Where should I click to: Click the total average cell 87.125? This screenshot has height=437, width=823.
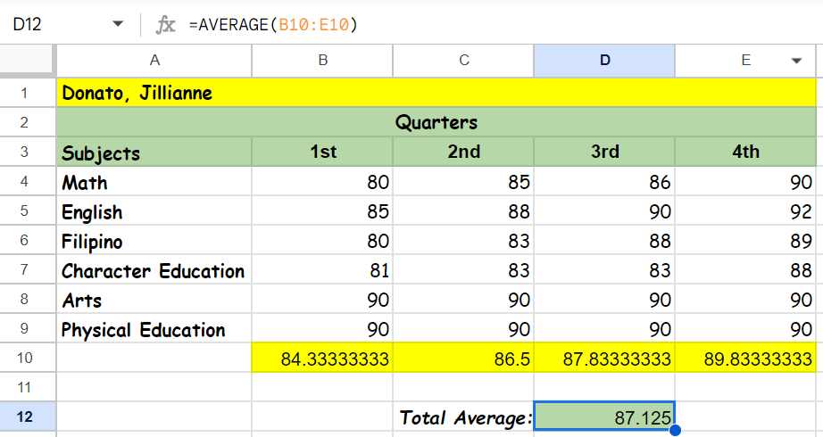(604, 416)
